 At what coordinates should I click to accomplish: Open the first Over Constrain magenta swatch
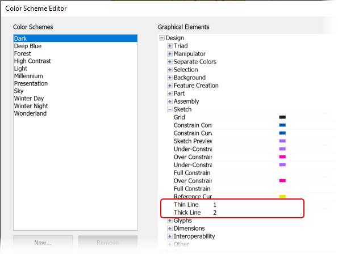point(282,157)
